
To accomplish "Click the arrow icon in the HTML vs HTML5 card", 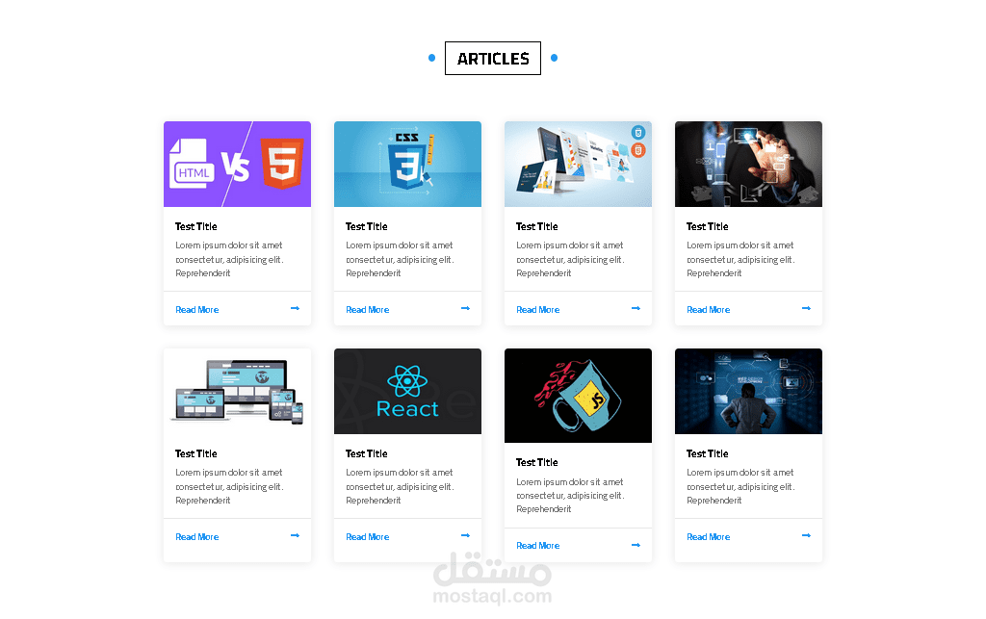I will [x=295, y=309].
